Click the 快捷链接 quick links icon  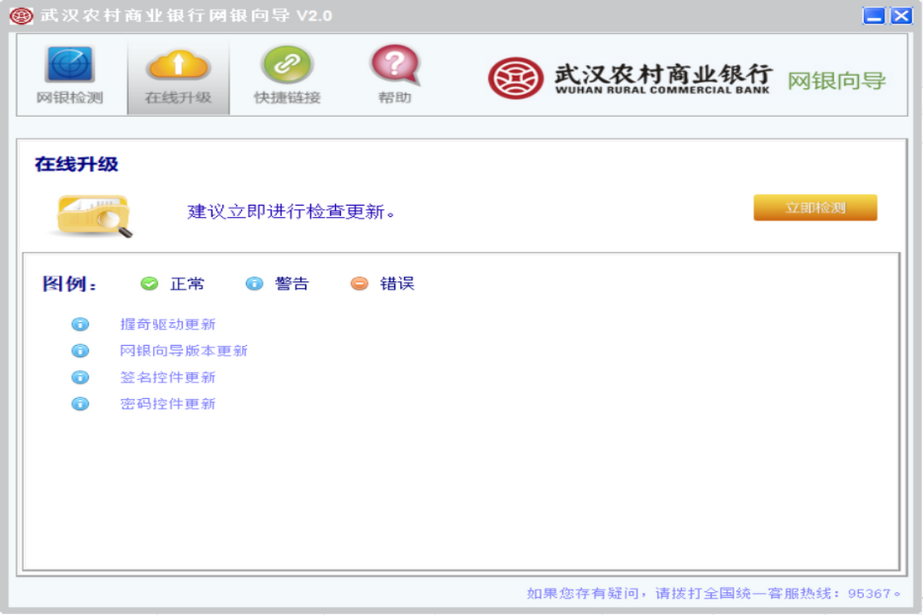285,73
